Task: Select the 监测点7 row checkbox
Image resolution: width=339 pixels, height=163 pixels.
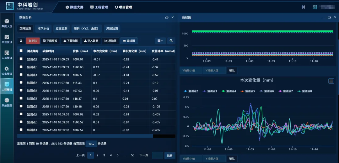Action: coord(21,98)
